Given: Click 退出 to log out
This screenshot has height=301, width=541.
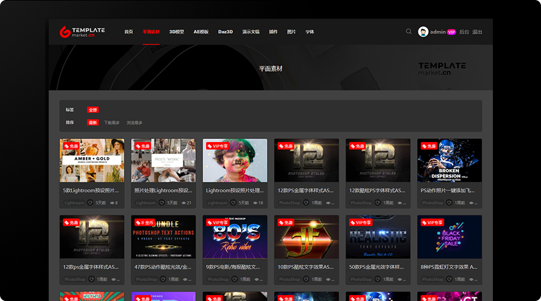Looking at the screenshot, I should pyautogui.click(x=477, y=32).
